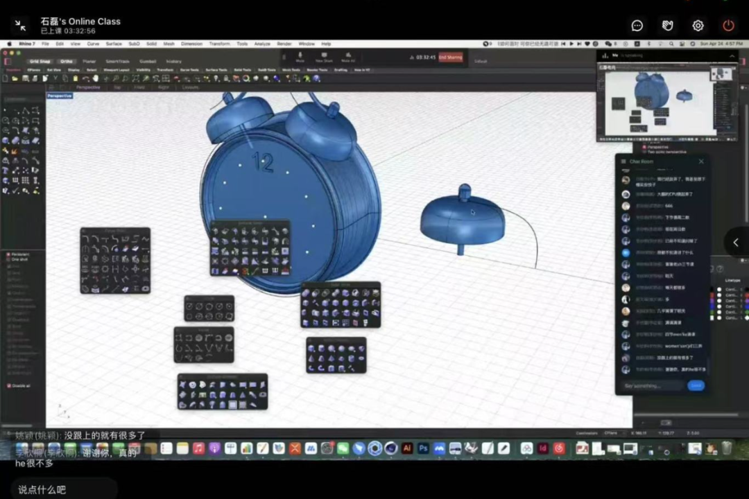Check the Disable all osnap checkbox

(x=8, y=386)
